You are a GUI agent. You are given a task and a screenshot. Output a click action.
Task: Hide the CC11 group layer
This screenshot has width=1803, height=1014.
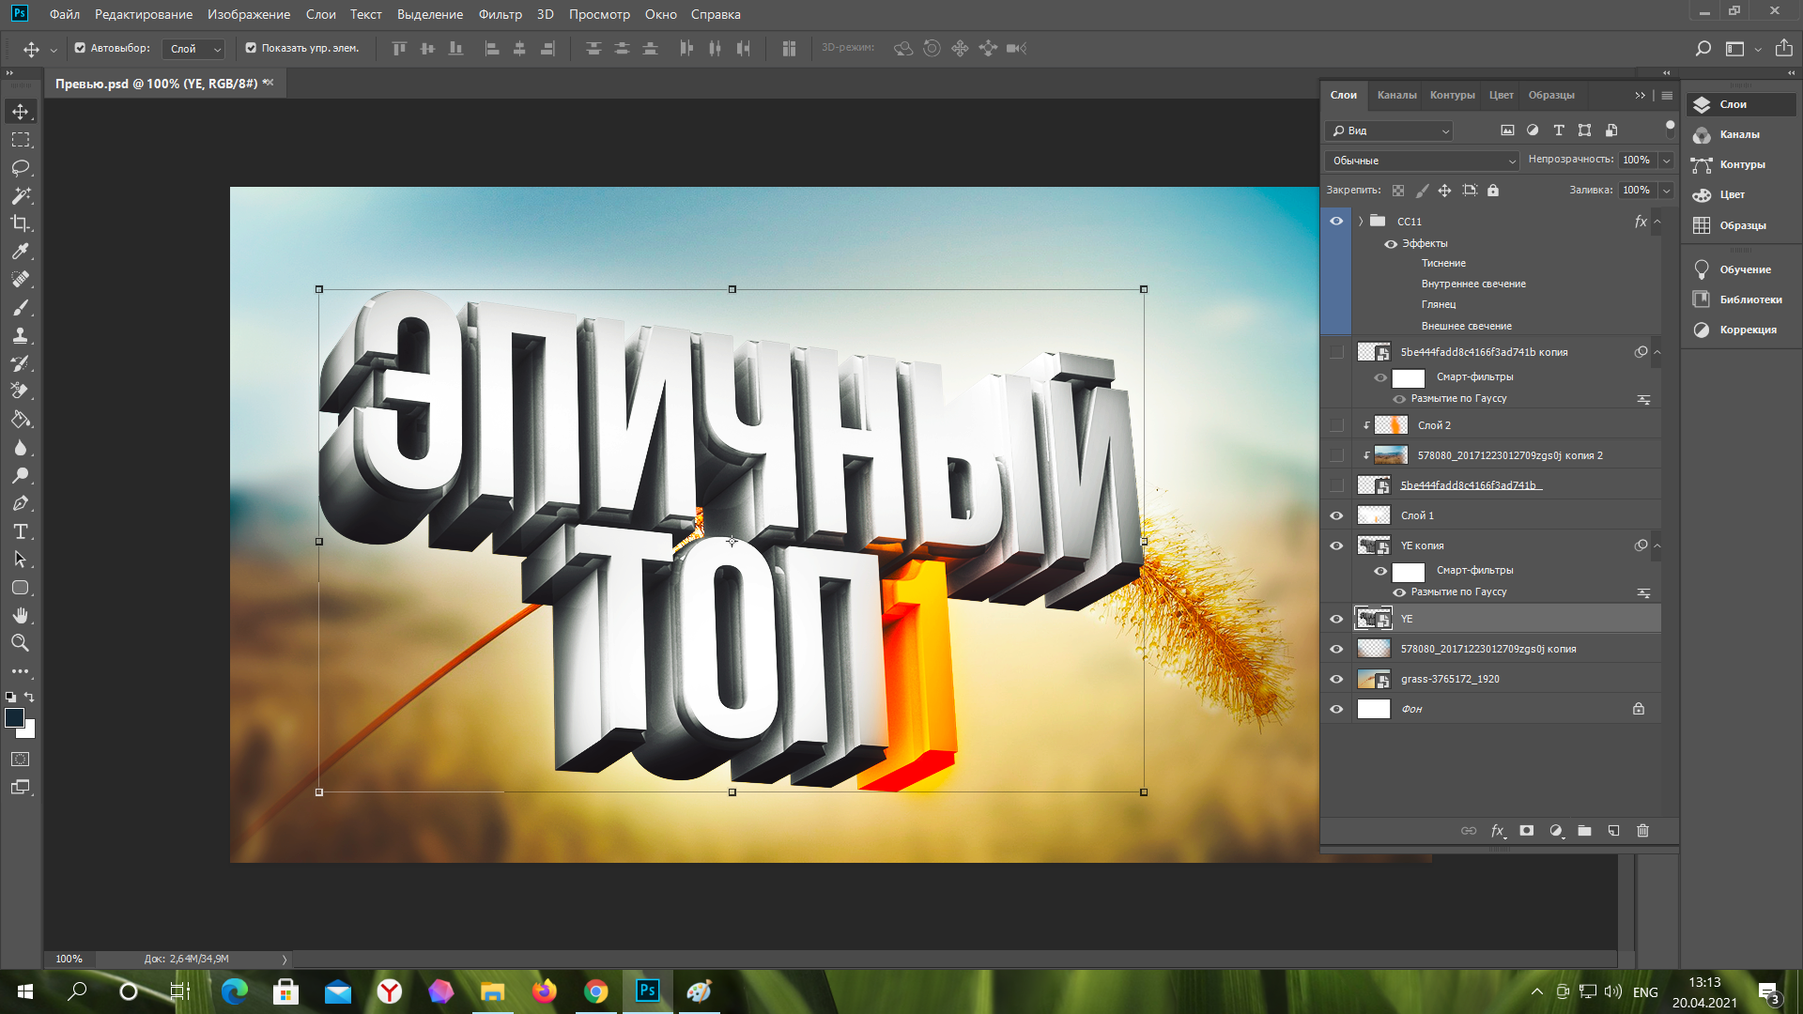pyautogui.click(x=1336, y=222)
